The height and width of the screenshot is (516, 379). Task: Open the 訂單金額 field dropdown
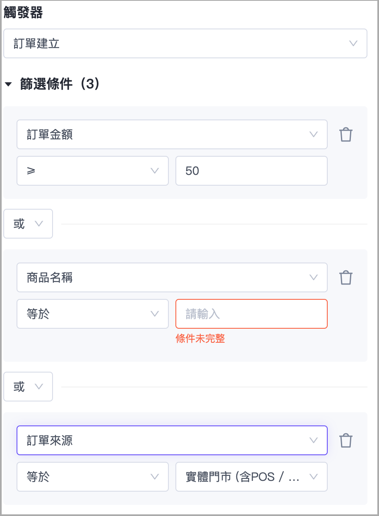point(172,134)
